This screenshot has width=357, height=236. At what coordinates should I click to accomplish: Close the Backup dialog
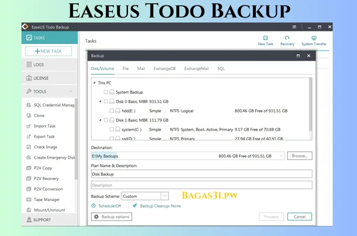click(x=308, y=56)
